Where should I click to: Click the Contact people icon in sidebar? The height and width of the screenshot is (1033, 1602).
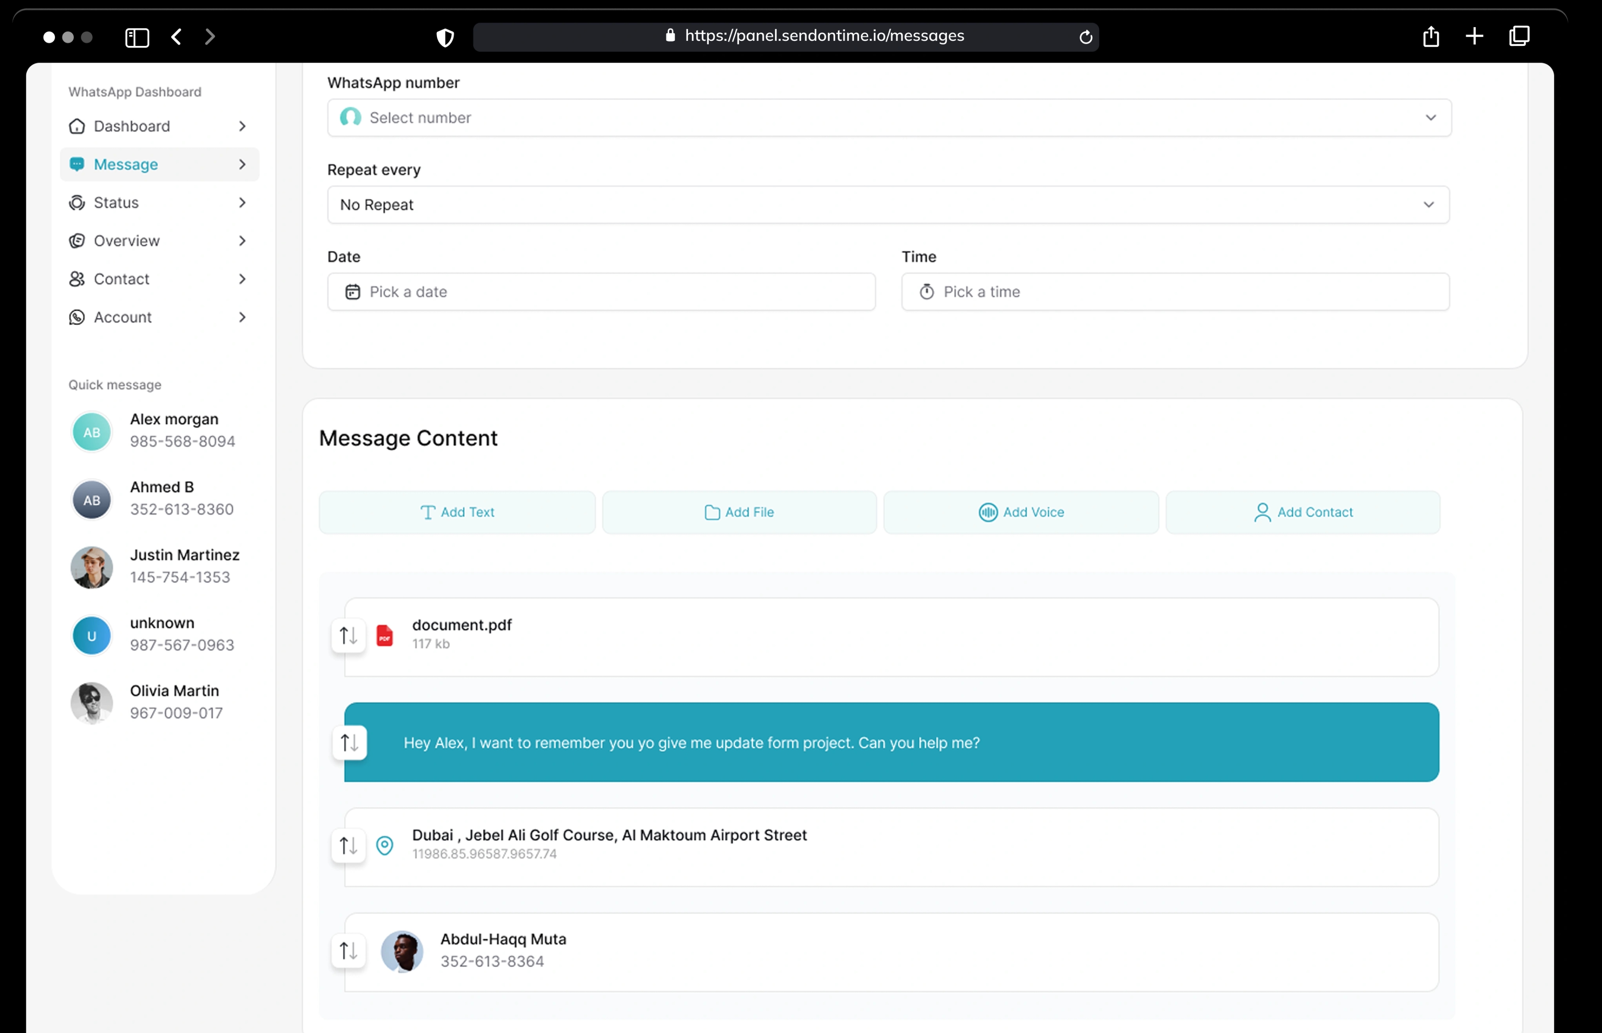tap(77, 279)
